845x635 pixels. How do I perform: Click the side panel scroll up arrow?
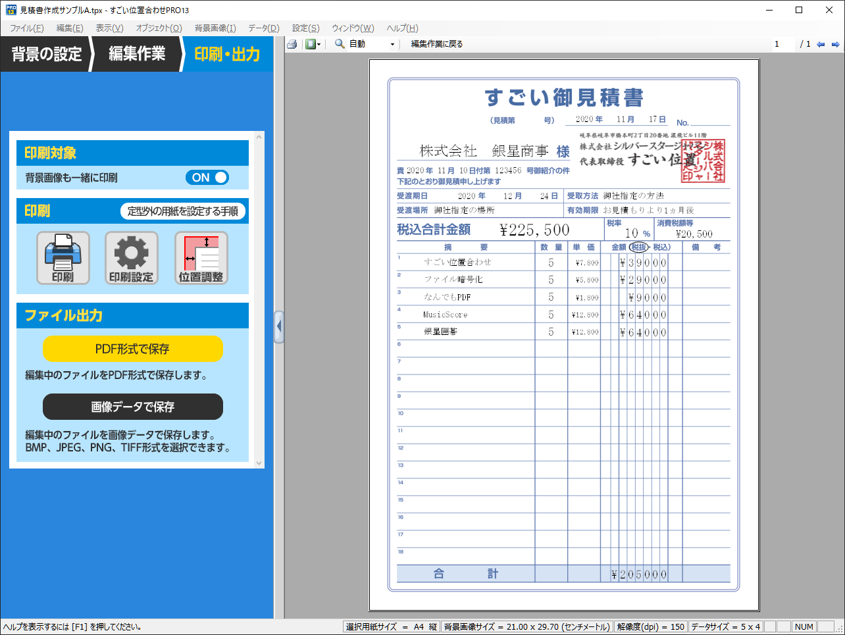259,137
